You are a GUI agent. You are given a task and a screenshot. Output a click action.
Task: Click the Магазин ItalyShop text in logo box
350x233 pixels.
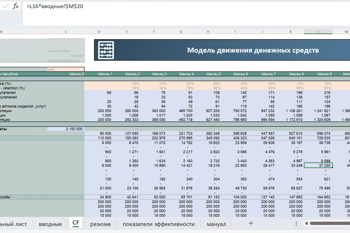59,51
